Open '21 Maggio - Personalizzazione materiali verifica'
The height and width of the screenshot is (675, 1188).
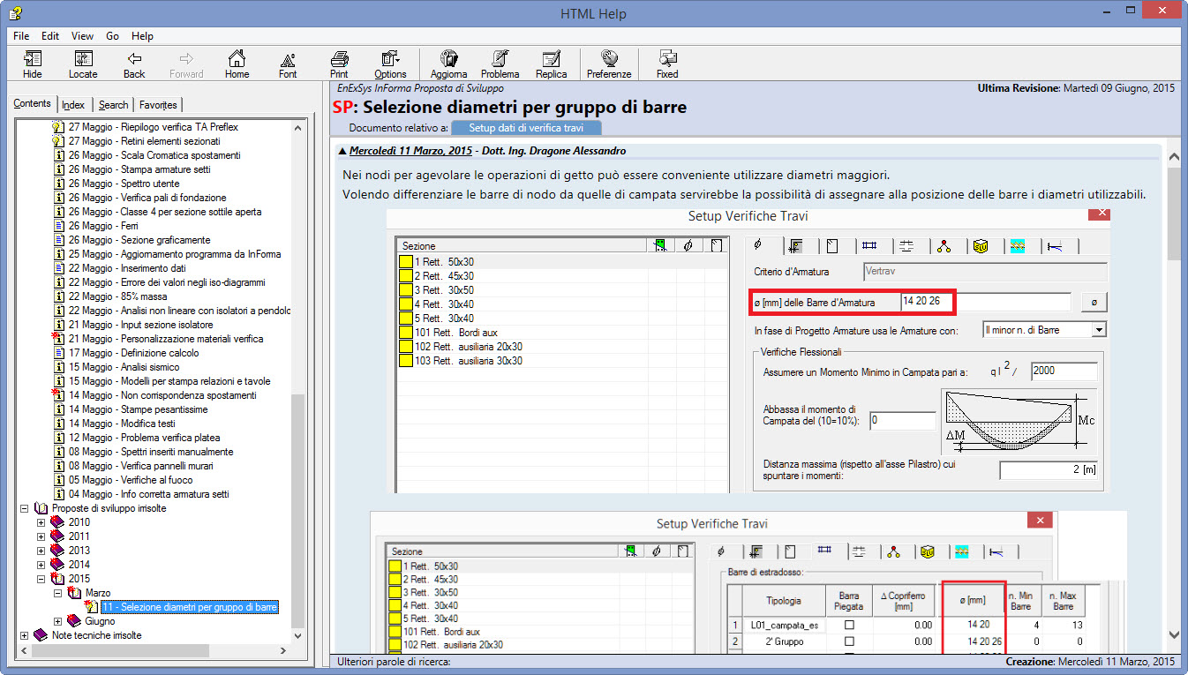pos(166,339)
